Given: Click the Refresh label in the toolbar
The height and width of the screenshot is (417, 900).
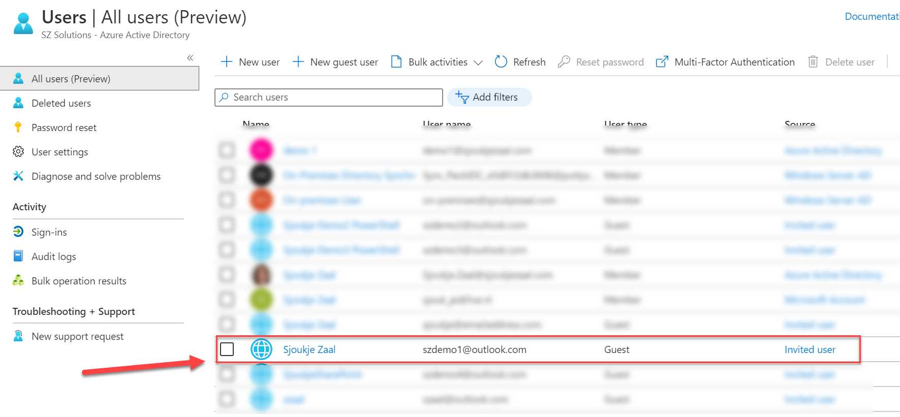Looking at the screenshot, I should pos(529,62).
